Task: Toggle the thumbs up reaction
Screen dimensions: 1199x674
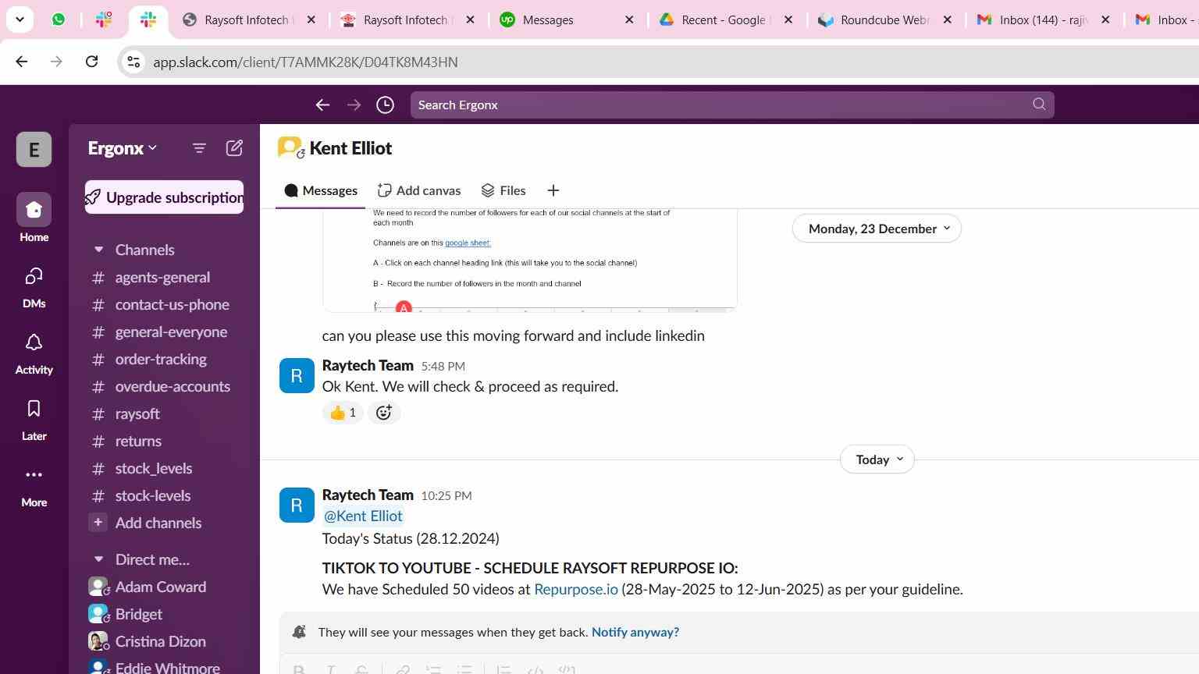Action: [x=343, y=413]
